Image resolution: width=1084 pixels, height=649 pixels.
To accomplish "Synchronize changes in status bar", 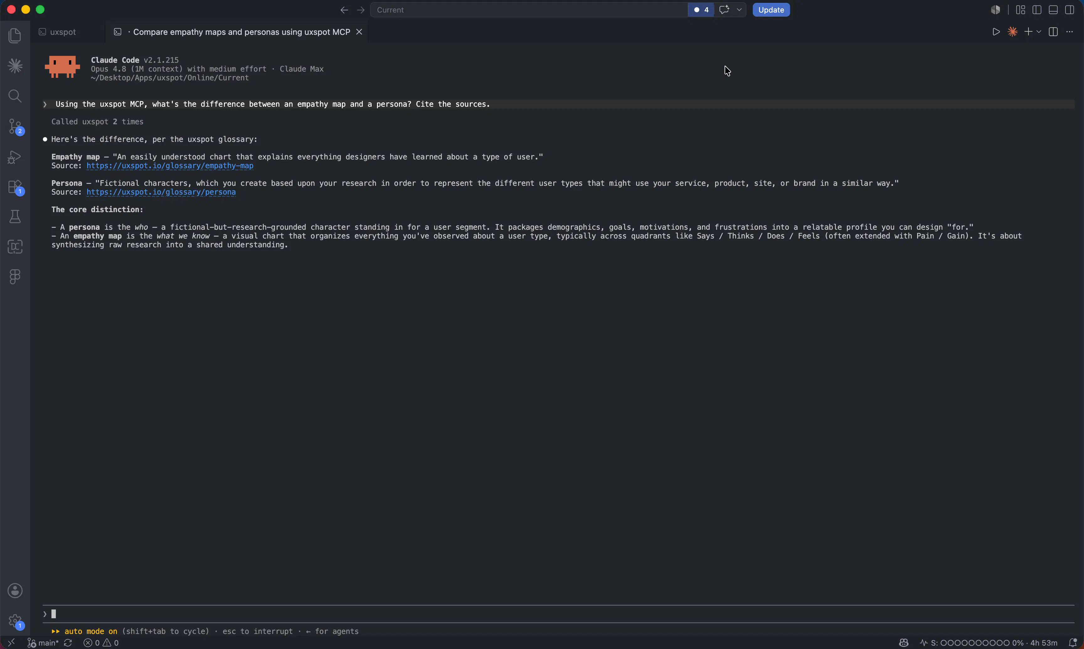I will pyautogui.click(x=68, y=642).
